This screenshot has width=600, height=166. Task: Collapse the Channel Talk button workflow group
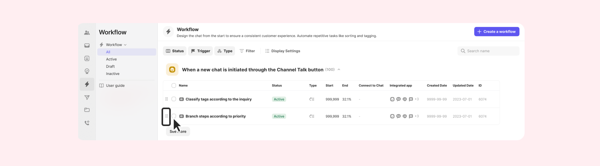pos(339,70)
